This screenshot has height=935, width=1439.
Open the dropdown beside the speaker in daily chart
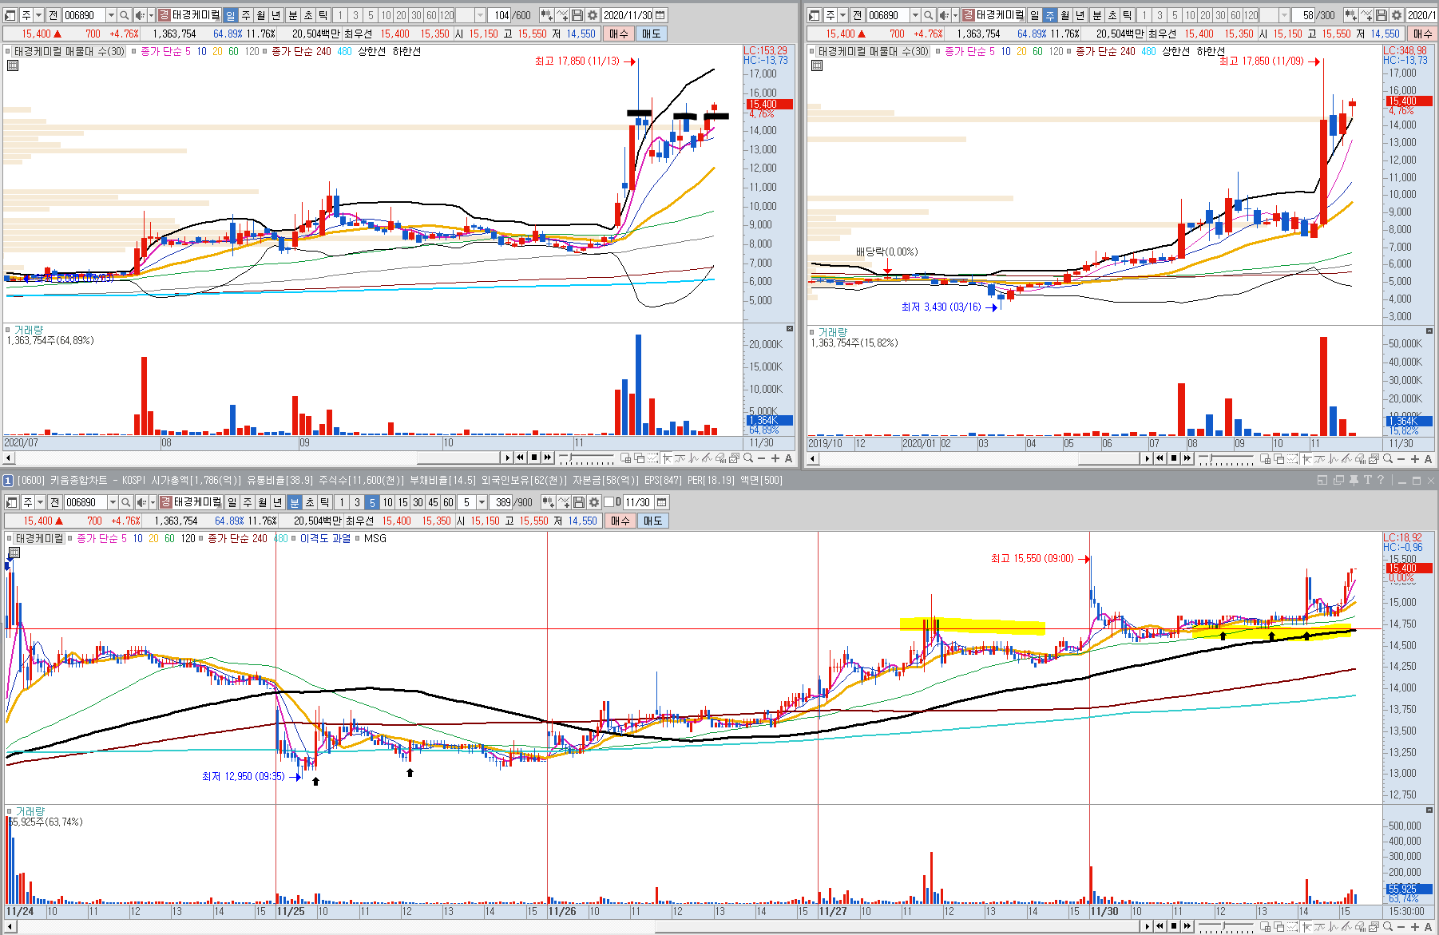click(x=151, y=15)
